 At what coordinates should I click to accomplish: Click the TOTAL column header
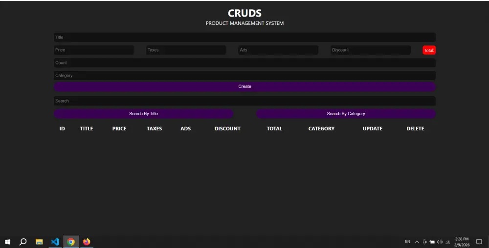click(x=274, y=128)
